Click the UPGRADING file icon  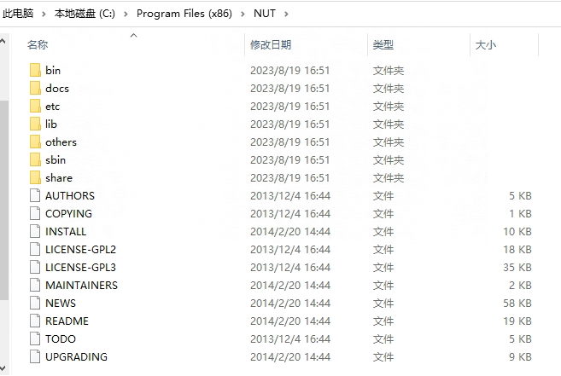pos(35,356)
